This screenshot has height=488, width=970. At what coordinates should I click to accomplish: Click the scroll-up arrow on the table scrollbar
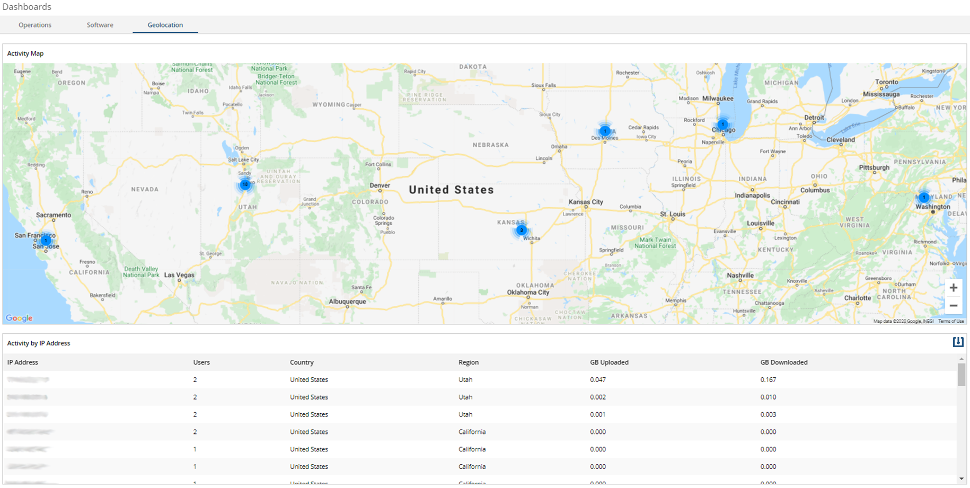962,358
